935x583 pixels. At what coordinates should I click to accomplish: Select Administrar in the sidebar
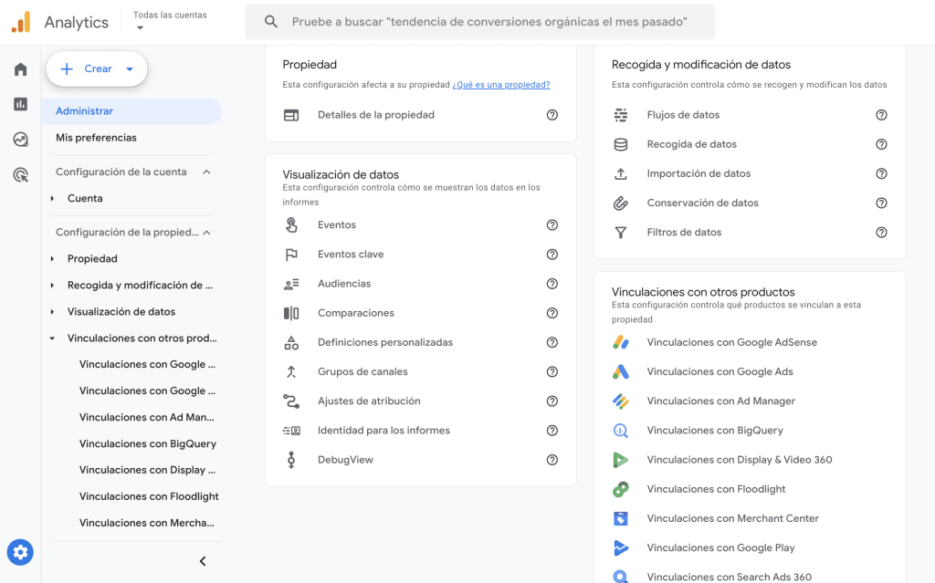coord(131,111)
